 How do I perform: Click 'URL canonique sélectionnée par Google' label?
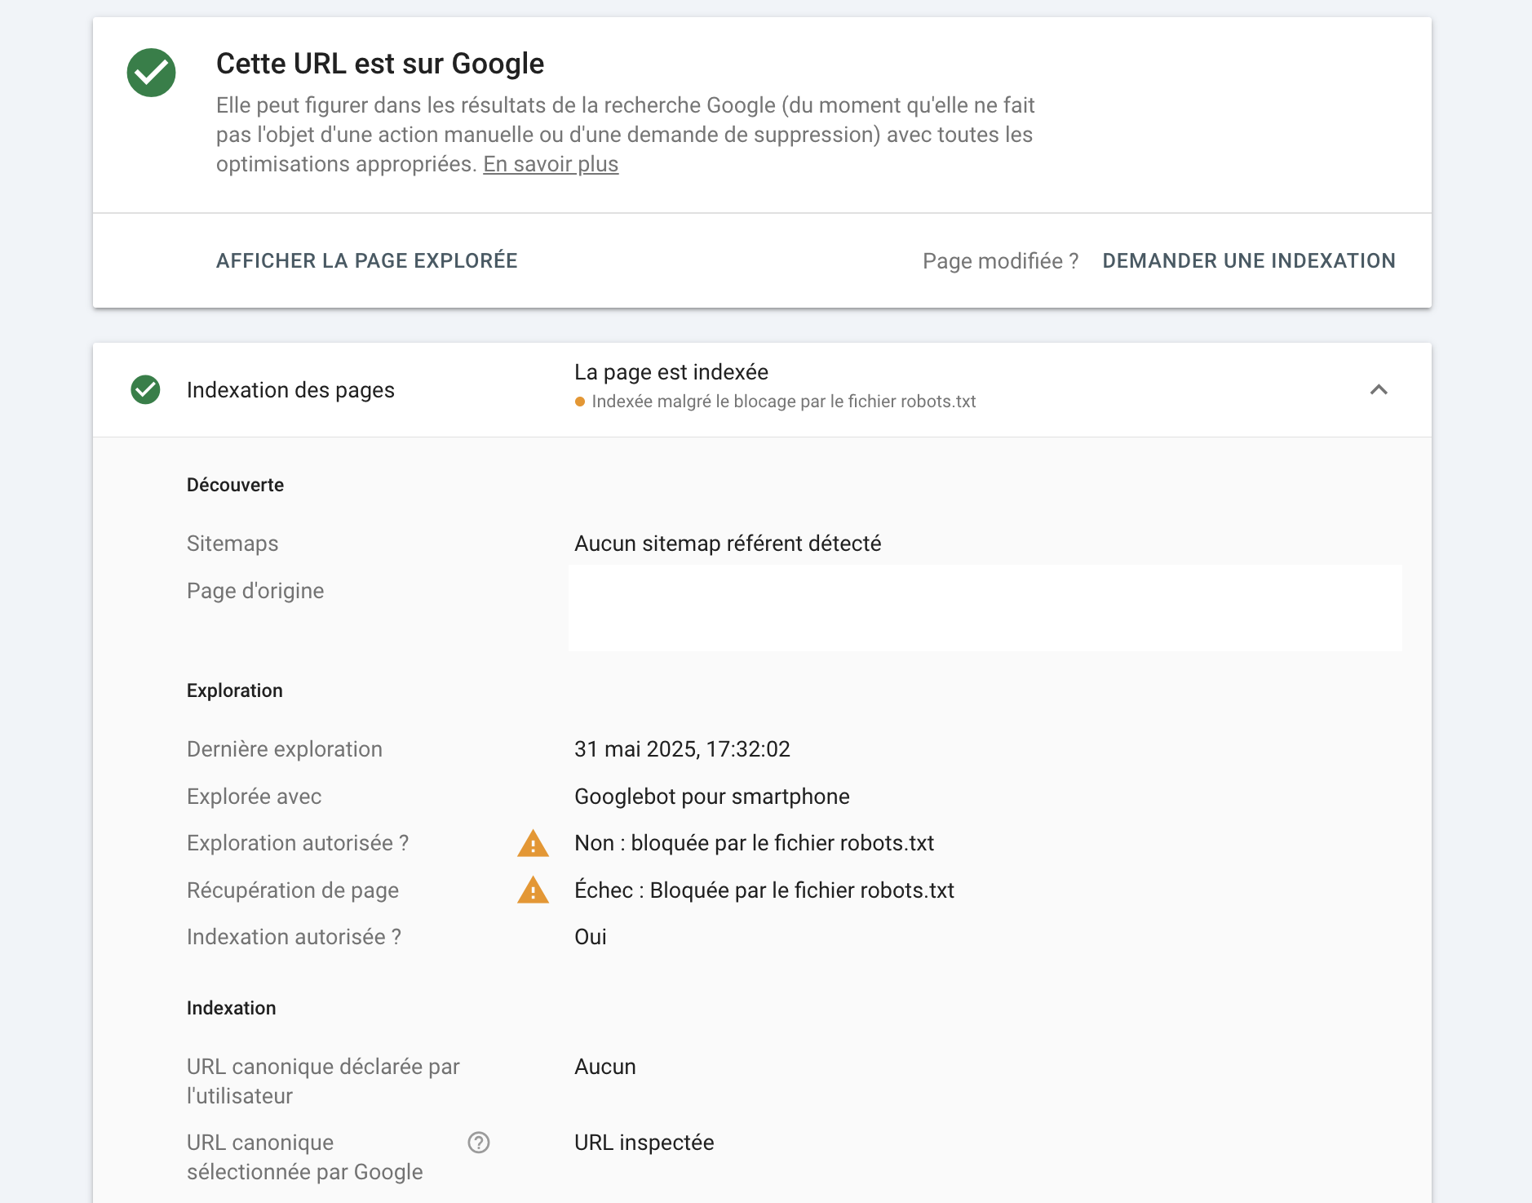(305, 1157)
